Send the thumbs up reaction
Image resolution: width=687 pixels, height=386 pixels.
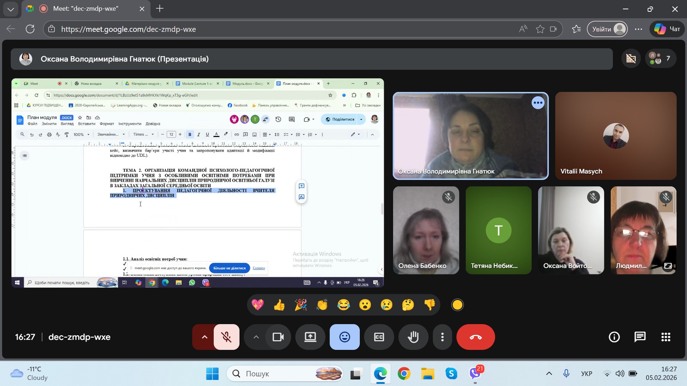279,305
